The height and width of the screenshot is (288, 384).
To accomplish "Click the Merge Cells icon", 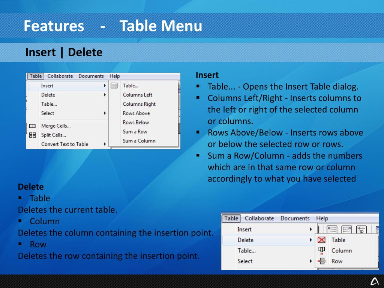I will [x=32, y=126].
